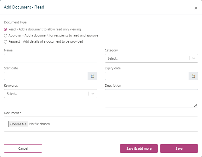Click the Category dropdown chevron arrow
The height and width of the screenshot is (157, 202).
pyautogui.click(x=194, y=58)
